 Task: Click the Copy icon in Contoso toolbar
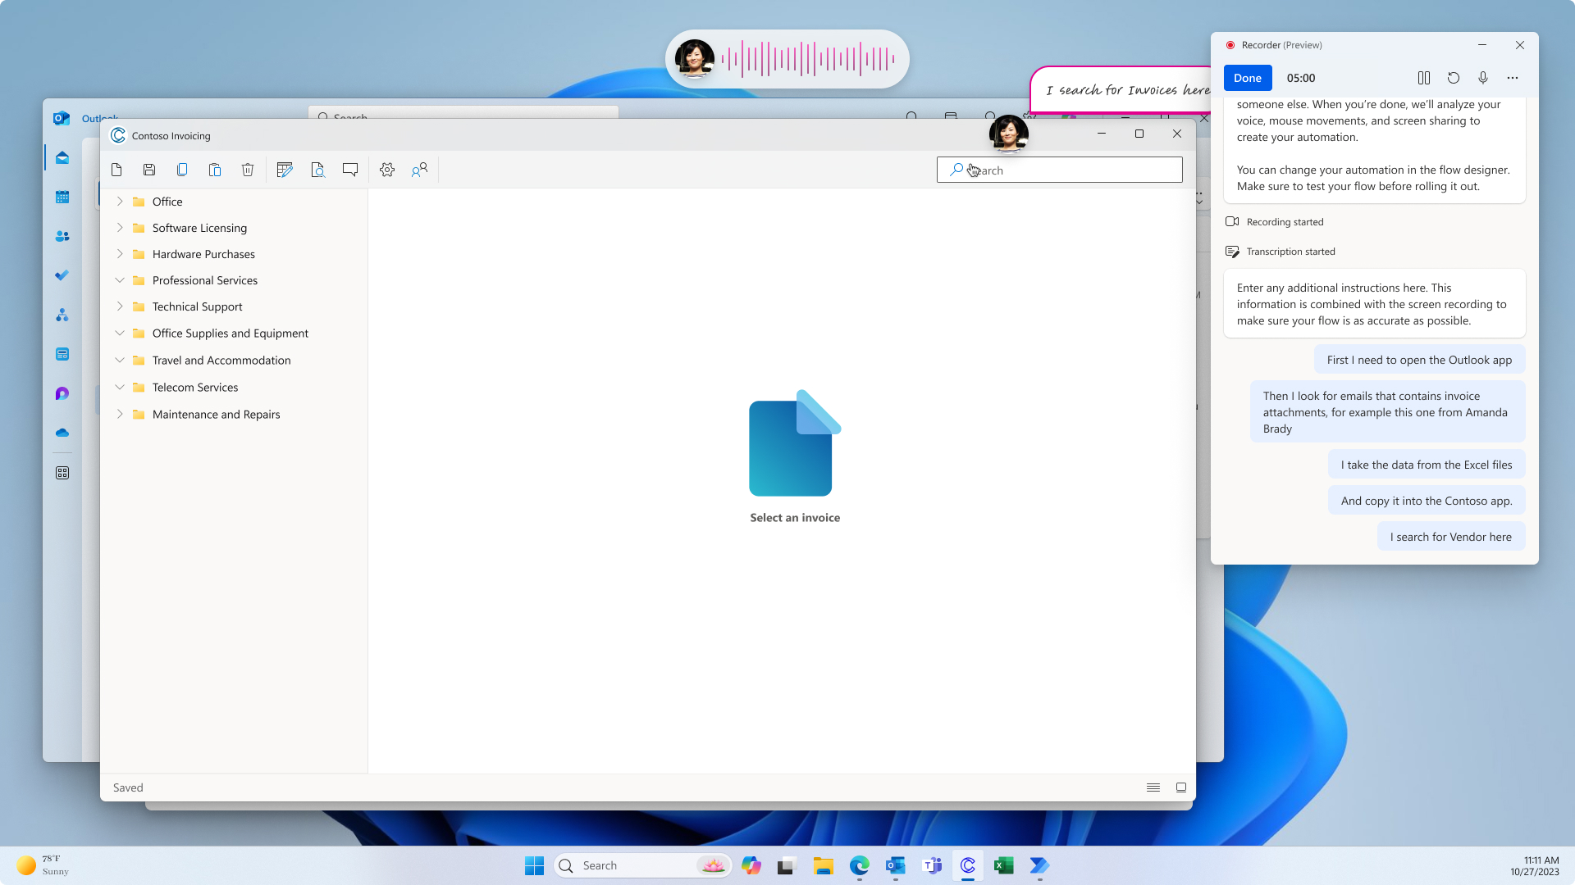click(182, 170)
